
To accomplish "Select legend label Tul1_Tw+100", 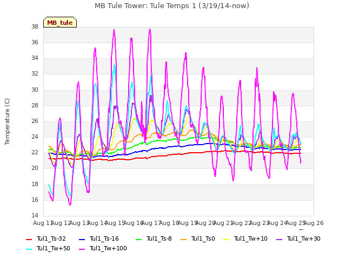I will pyautogui.click(x=108, y=248).
